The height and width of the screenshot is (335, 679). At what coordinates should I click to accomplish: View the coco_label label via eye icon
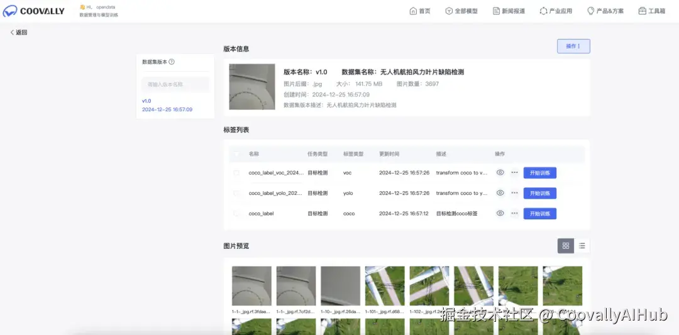500,213
